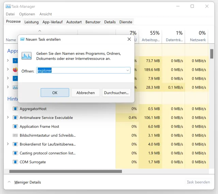Click the AggregatorHost process icon
The width and height of the screenshot is (218, 194).
pyautogui.click(x=15, y=109)
